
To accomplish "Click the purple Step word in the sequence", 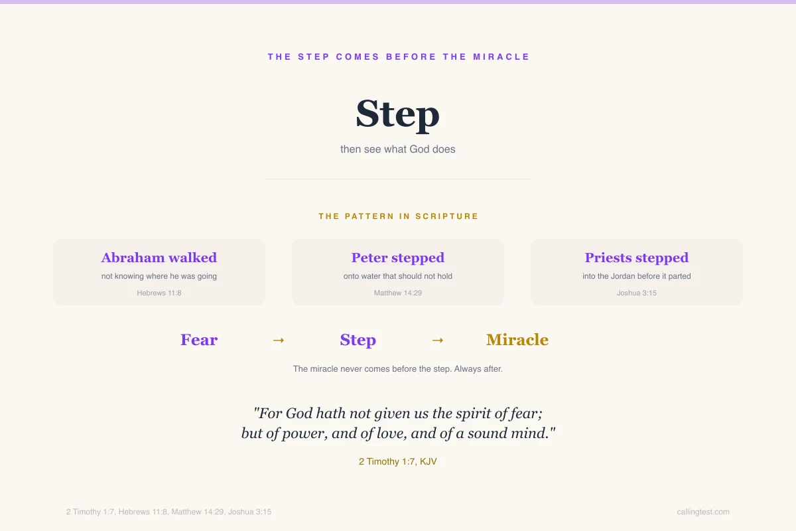I will [x=358, y=340].
